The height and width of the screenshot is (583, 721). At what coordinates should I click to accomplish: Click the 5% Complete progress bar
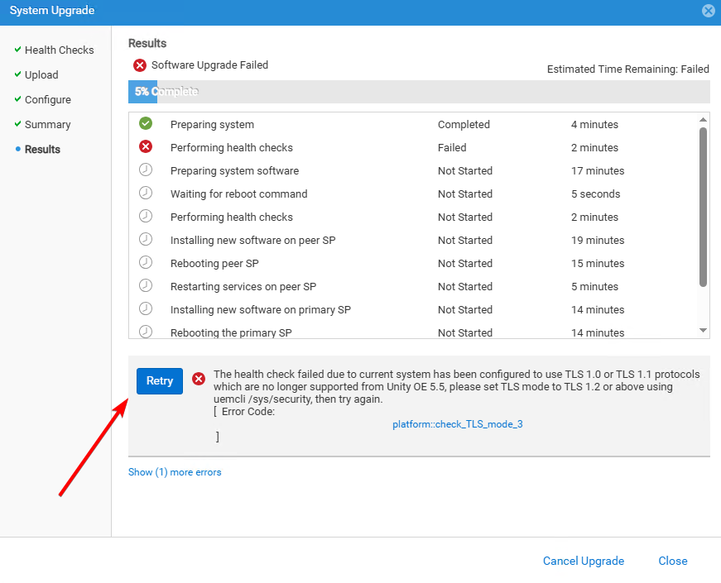419,92
